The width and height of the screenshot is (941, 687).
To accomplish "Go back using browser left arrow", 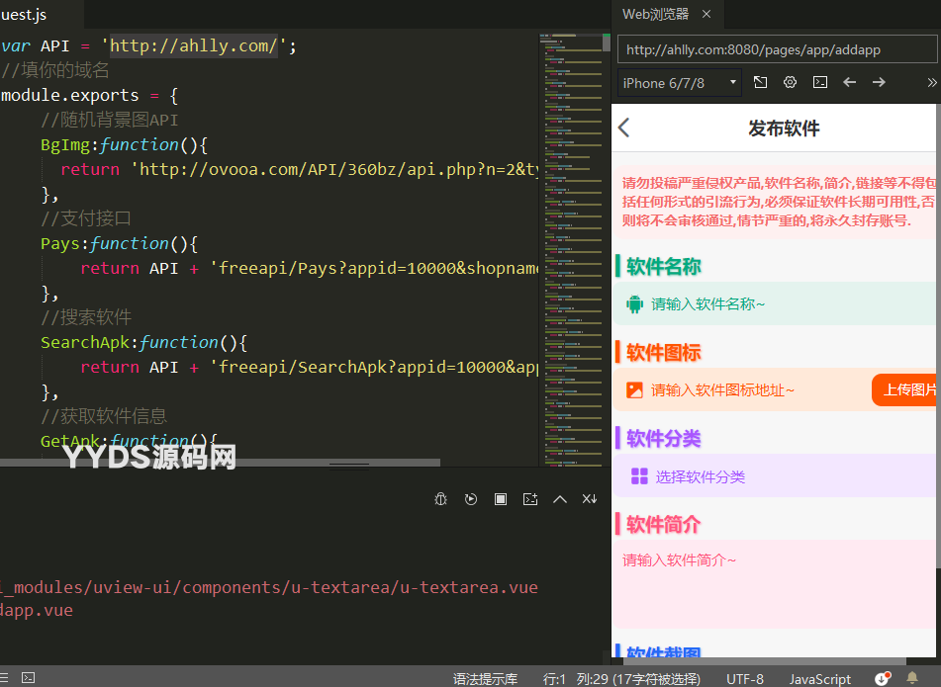I will tap(849, 82).
